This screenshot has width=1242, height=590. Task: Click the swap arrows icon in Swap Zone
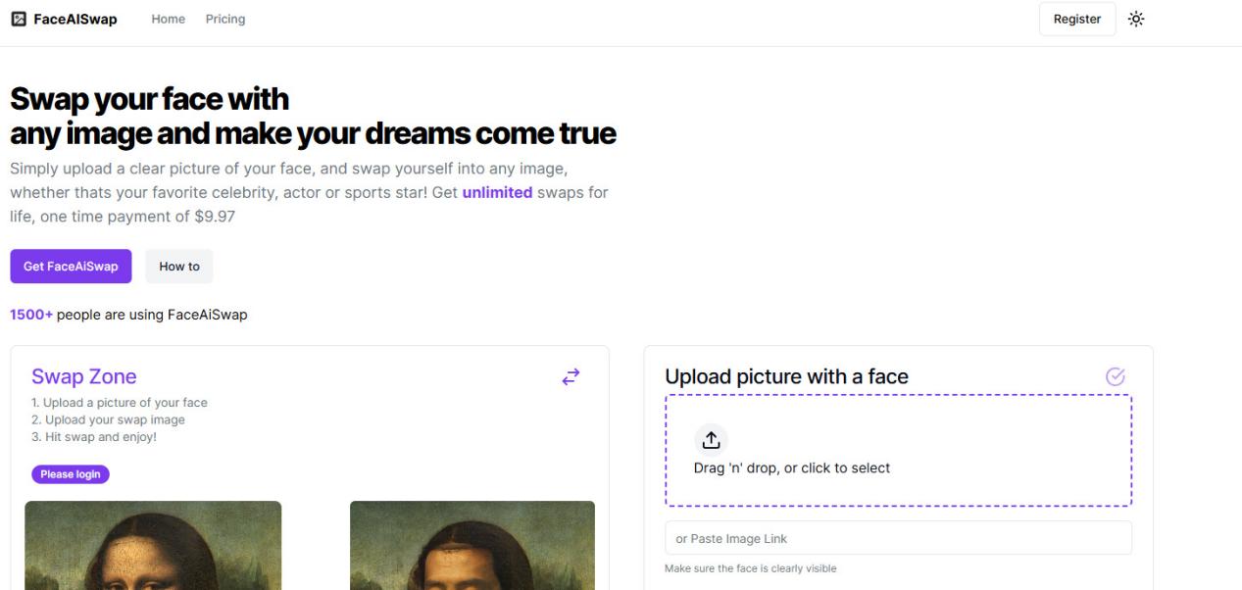click(x=571, y=376)
